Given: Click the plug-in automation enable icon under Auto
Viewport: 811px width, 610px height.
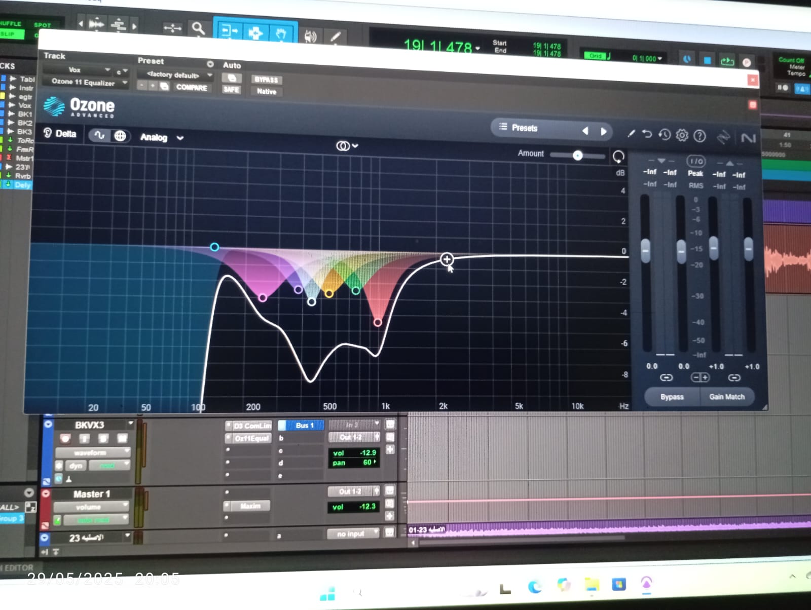Looking at the screenshot, I should click(x=232, y=78).
